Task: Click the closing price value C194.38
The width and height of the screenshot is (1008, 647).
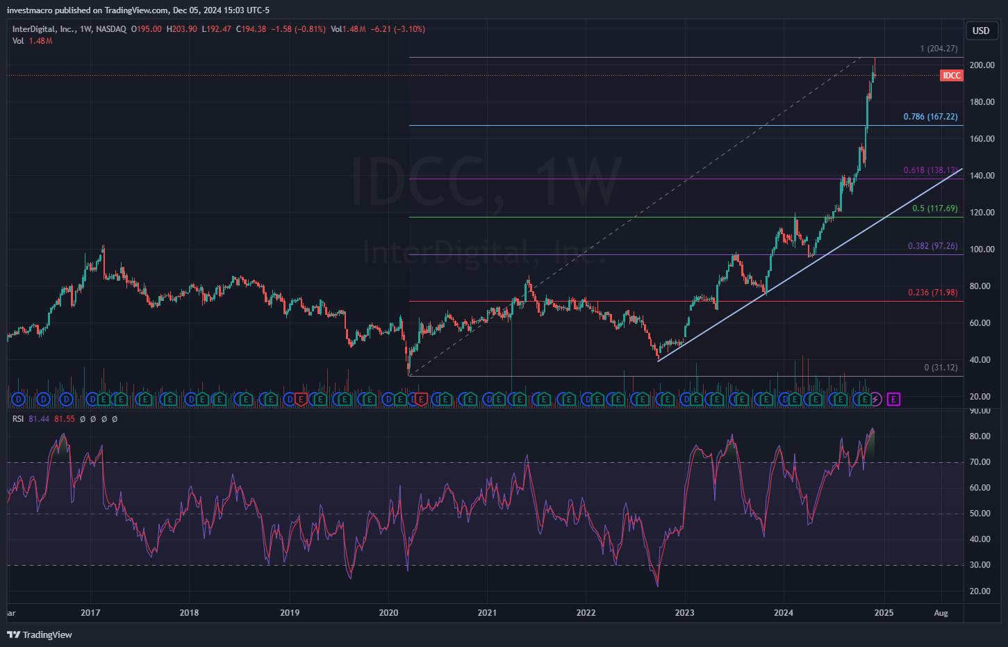Action: point(251,29)
